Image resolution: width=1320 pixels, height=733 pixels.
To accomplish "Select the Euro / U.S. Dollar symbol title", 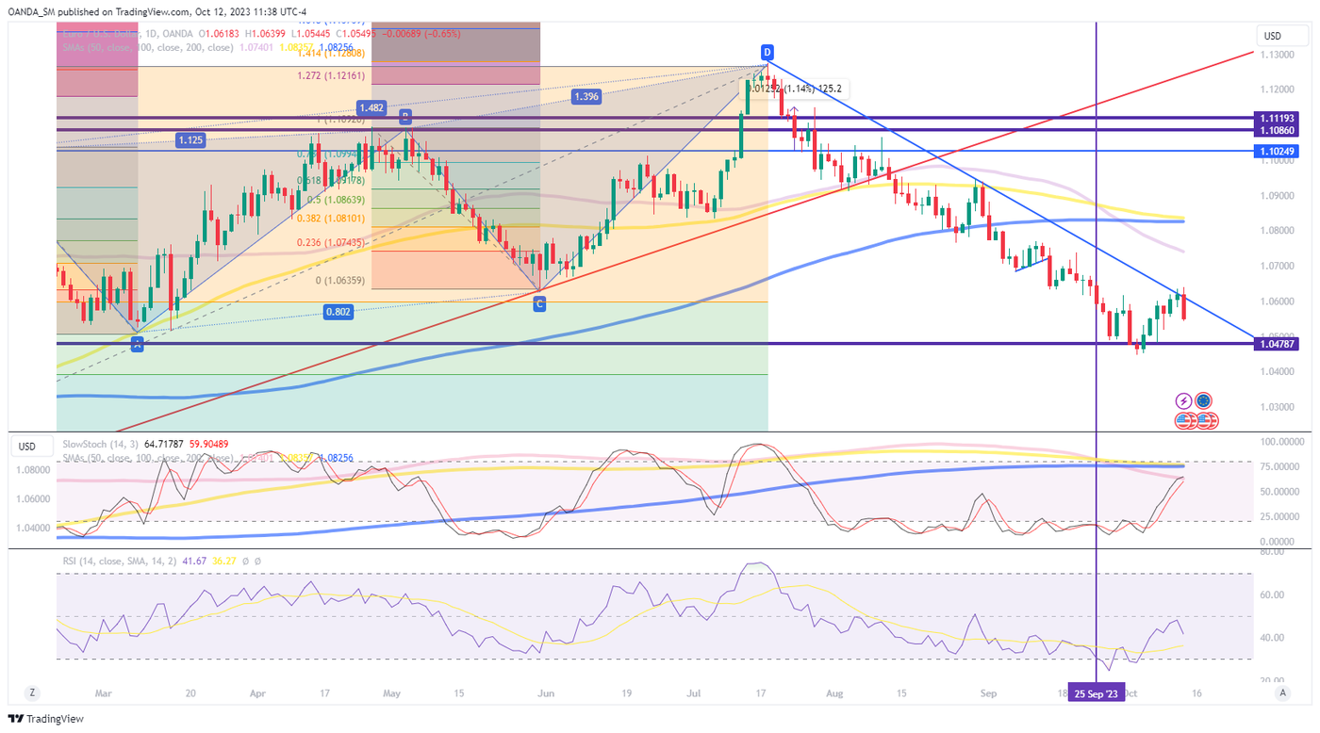I will coord(99,33).
